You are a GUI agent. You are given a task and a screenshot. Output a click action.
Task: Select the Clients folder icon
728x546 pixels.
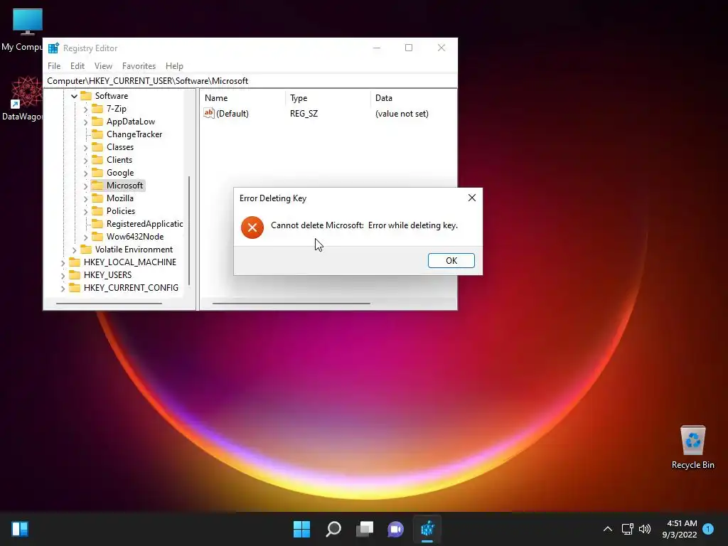(97, 160)
